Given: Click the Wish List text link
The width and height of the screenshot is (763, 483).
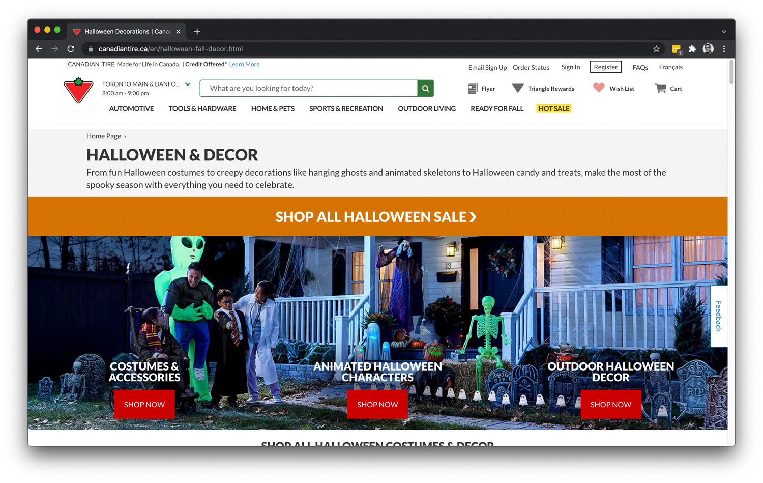Looking at the screenshot, I should click(622, 89).
